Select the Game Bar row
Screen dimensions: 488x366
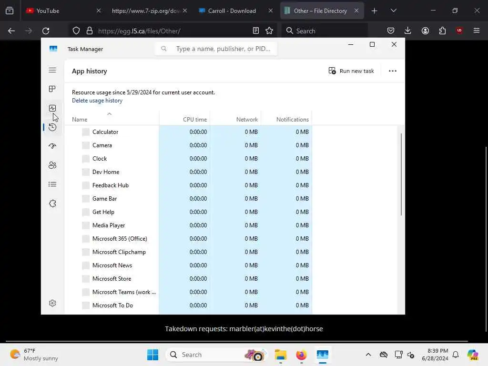coord(189,199)
